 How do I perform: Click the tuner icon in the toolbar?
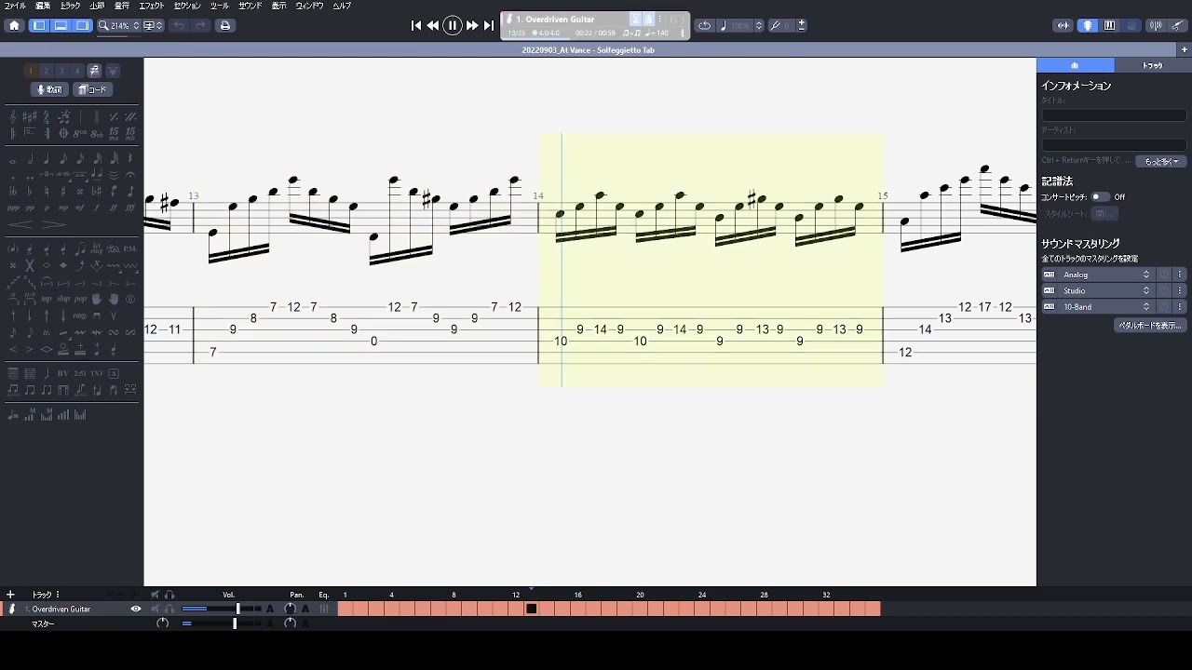1156,25
